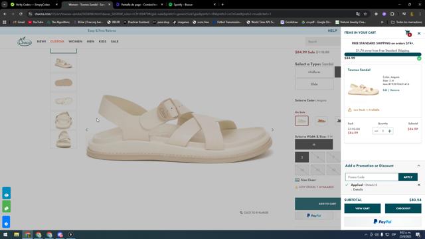The image size is (425, 239).
Task: Bookmark this page with the star icon
Action: (365, 14)
